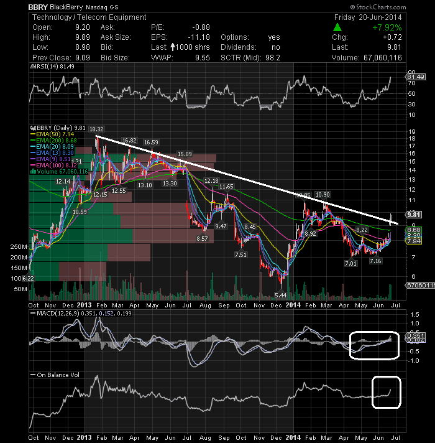The height and width of the screenshot is (443, 435).
Task: Click the +7.92% percent change value
Action: pyautogui.click(x=387, y=27)
